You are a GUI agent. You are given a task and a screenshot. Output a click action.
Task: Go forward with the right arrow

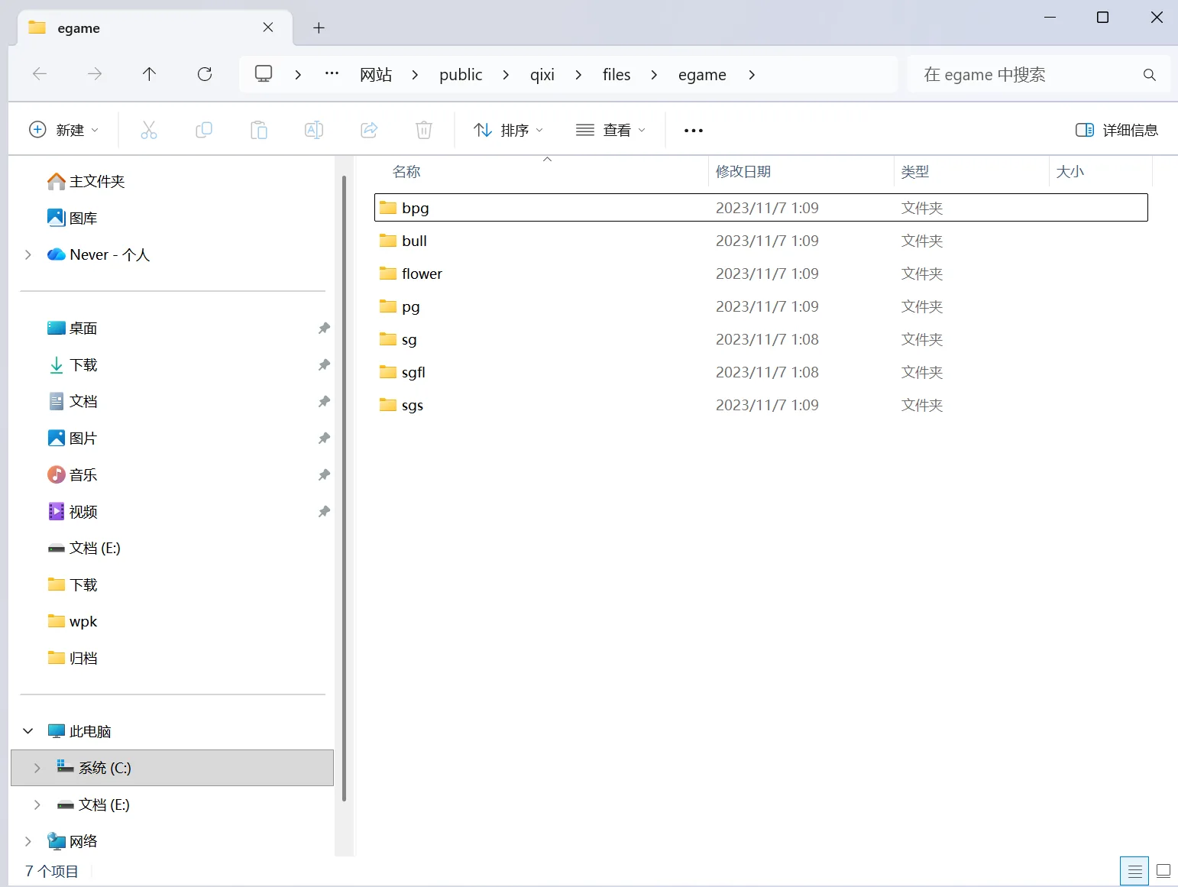(95, 74)
